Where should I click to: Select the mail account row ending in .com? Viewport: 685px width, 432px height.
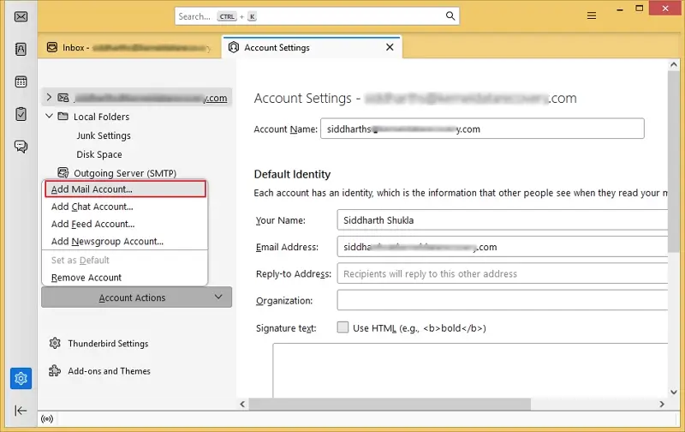[137, 98]
